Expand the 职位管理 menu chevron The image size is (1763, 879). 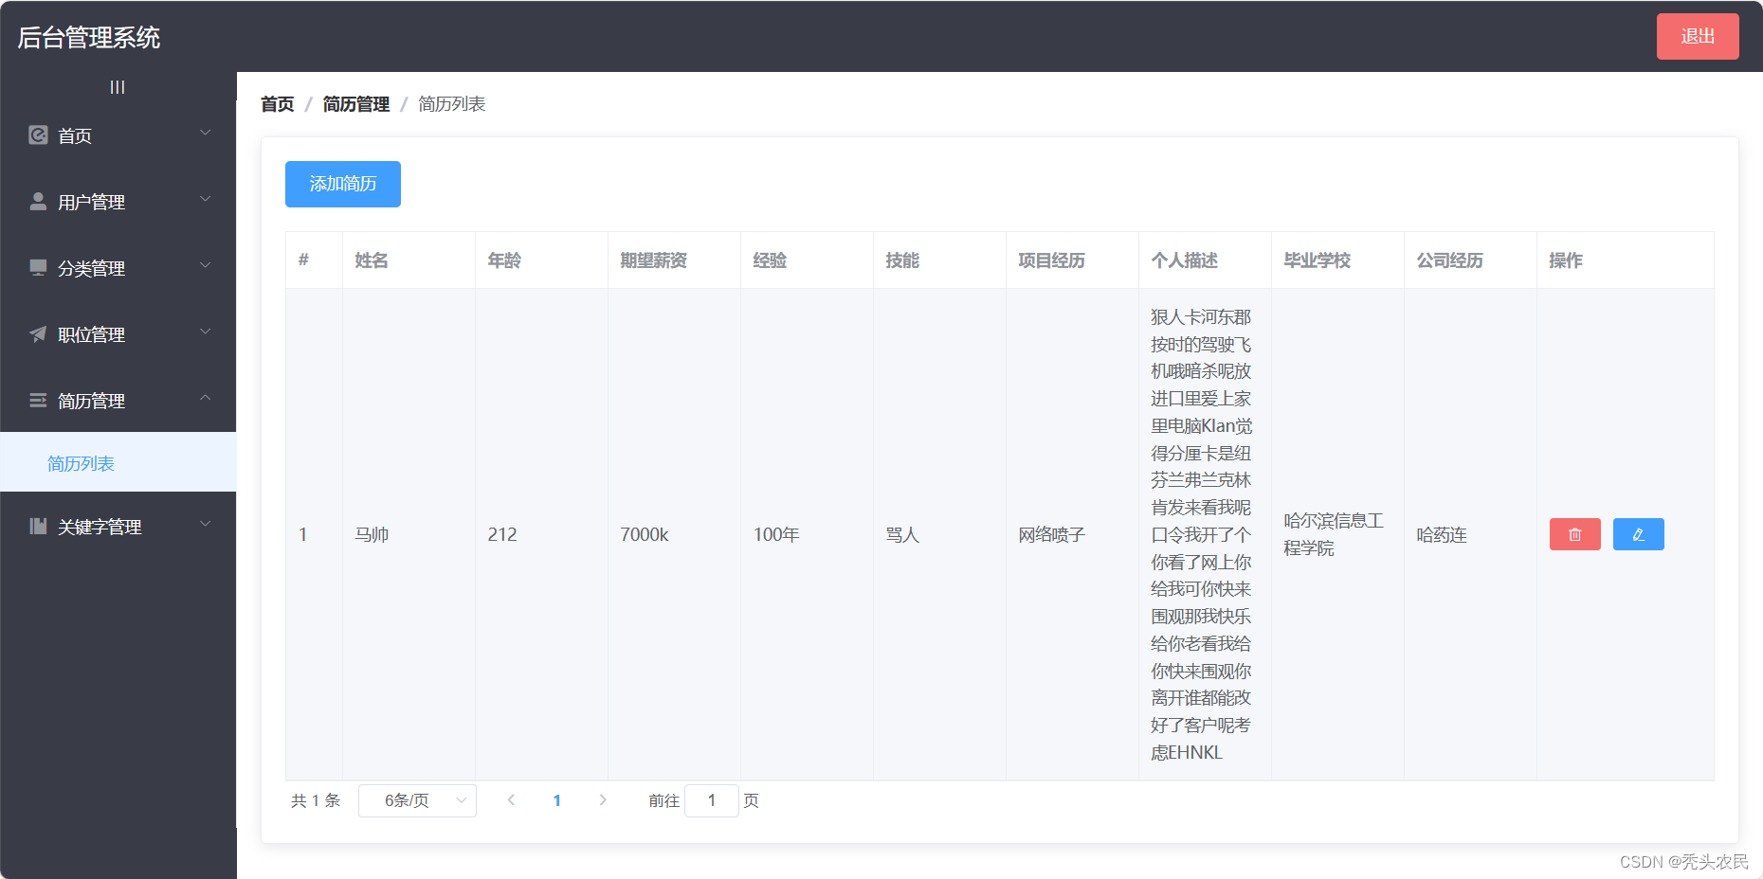[205, 332]
